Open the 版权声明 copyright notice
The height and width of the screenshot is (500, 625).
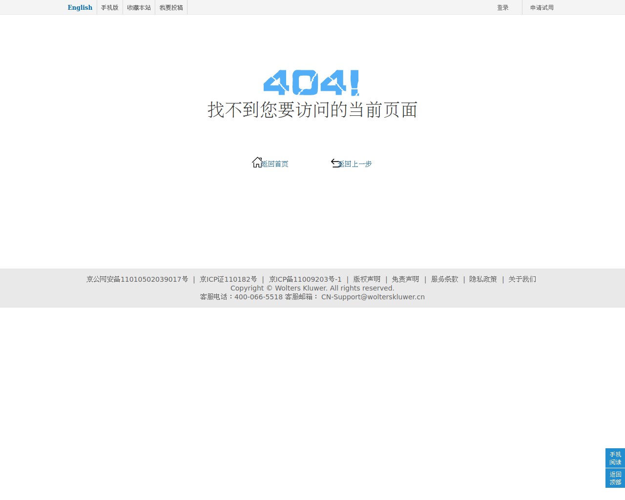pos(367,279)
